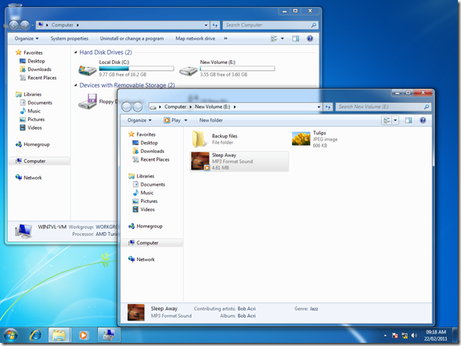The image size is (461, 346).
Task: Select Computer in New Volume window sidebar
Action: click(x=152, y=243)
